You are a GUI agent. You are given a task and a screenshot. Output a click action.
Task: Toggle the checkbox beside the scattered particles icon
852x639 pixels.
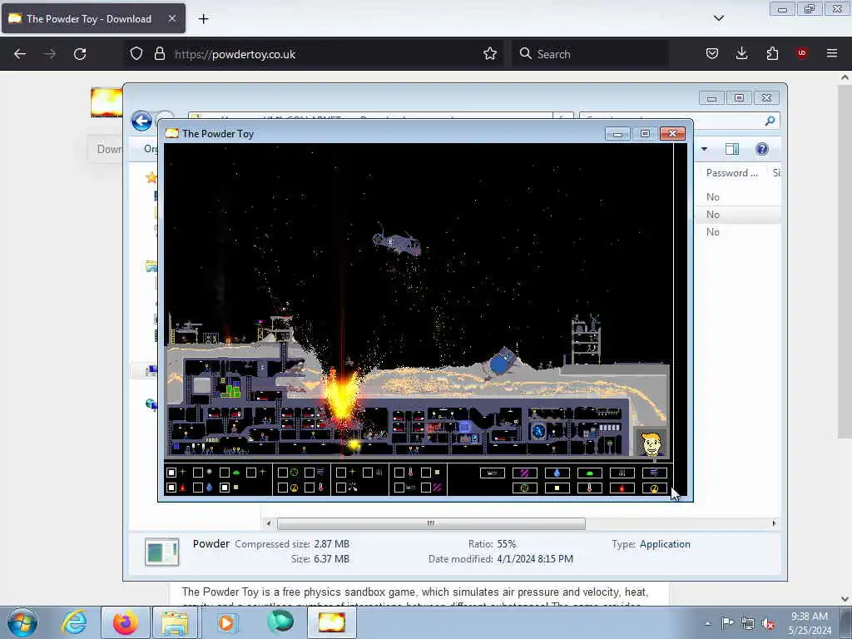point(341,488)
